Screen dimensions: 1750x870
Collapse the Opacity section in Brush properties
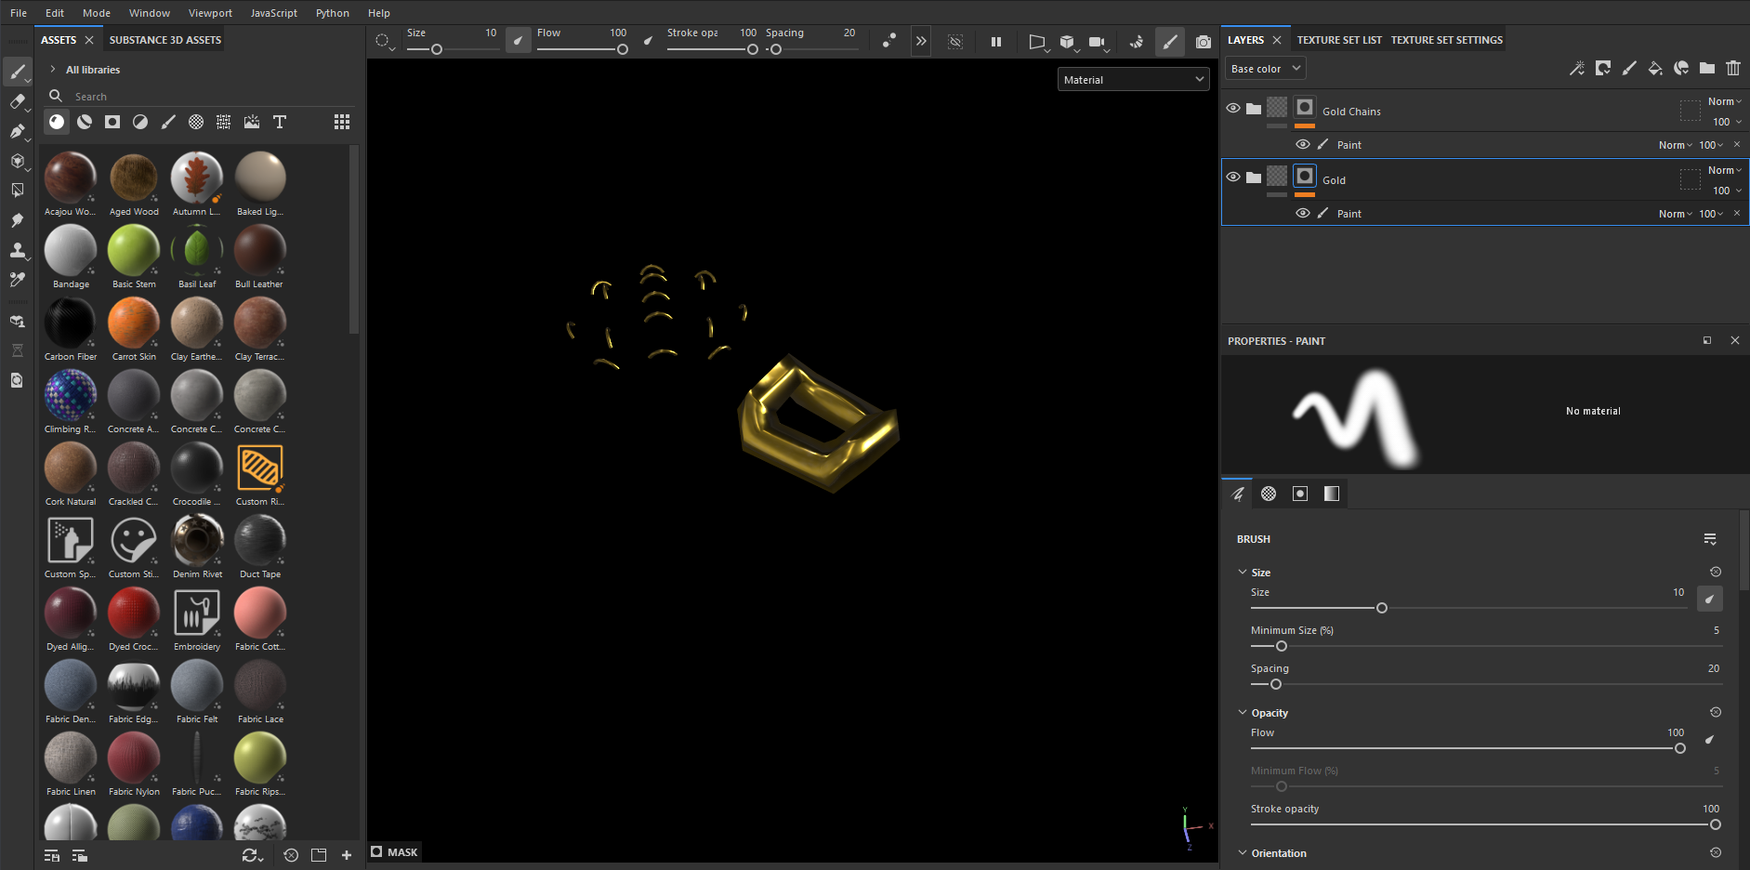pyautogui.click(x=1243, y=713)
